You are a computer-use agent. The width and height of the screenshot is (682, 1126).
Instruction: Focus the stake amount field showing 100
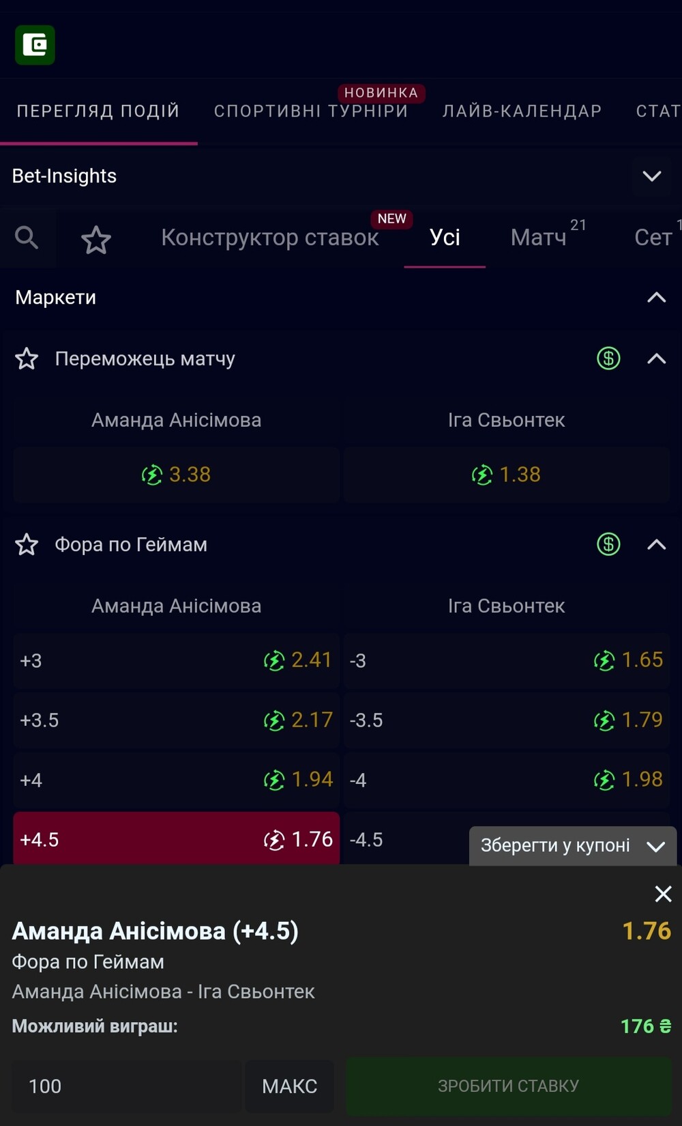pos(126,1086)
